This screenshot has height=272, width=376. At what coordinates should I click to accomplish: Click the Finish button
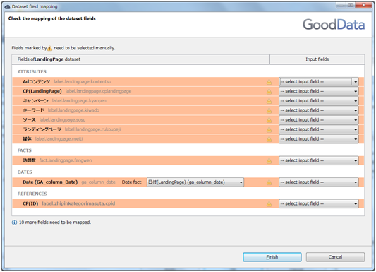tap(272, 257)
